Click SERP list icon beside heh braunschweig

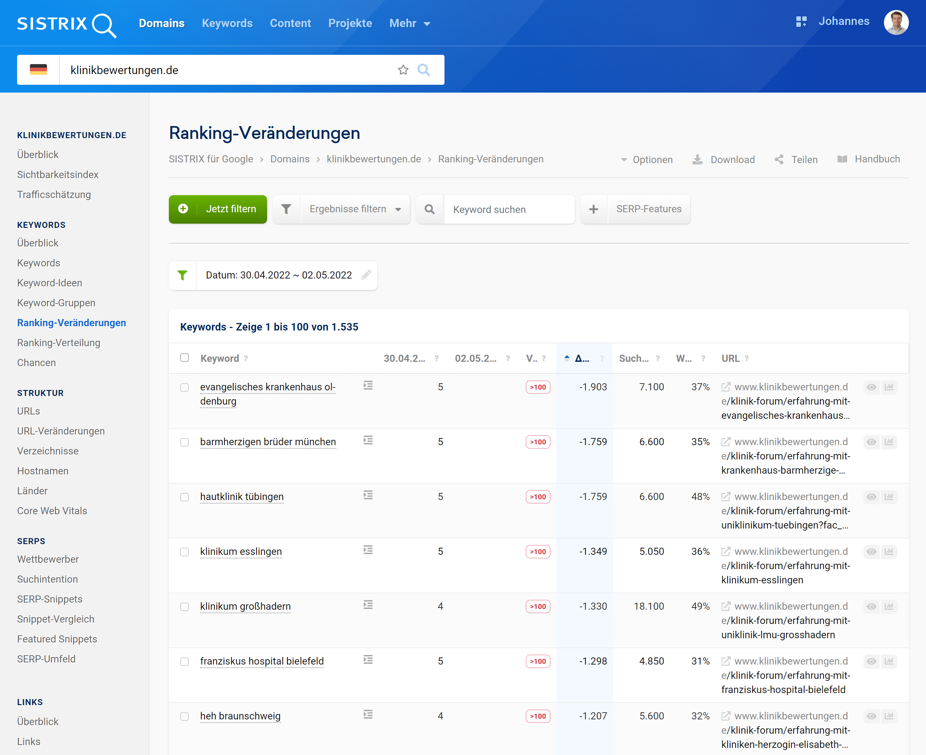[x=368, y=714]
